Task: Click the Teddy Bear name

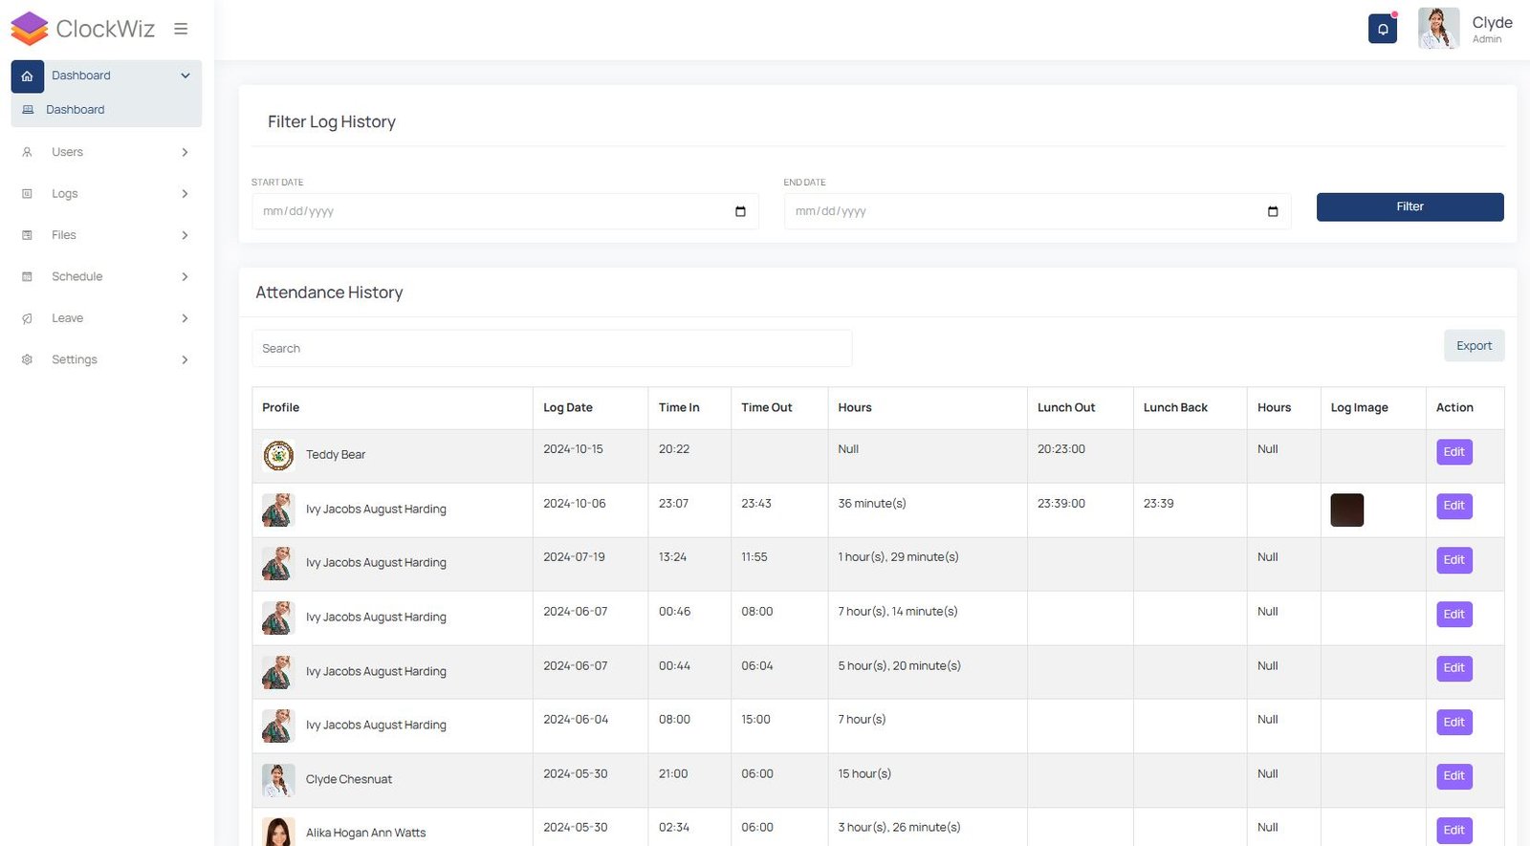Action: [336, 455]
